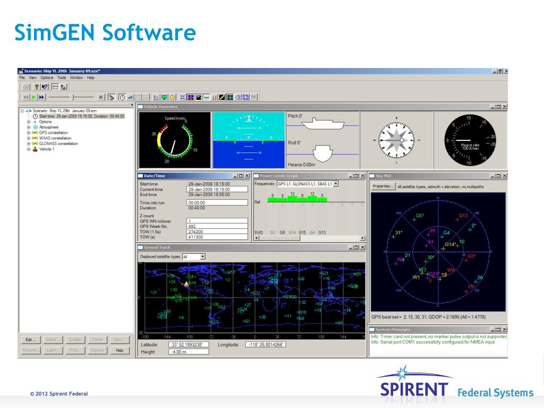Open Sky Plot Properties dialog
The height and width of the screenshot is (408, 544).
coord(383,186)
